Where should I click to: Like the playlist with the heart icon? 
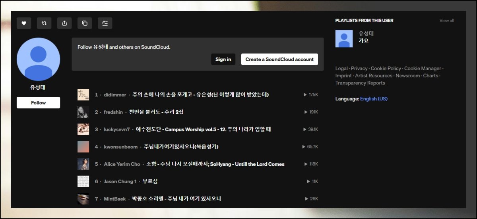(x=24, y=23)
